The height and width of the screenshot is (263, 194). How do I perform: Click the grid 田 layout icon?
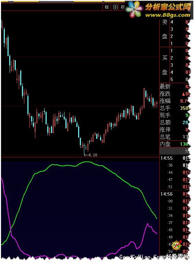point(115,7)
